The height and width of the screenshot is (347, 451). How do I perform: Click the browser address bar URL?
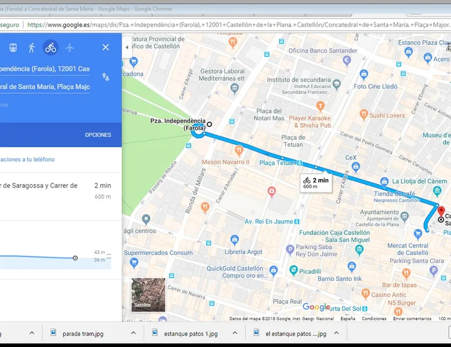pyautogui.click(x=239, y=25)
